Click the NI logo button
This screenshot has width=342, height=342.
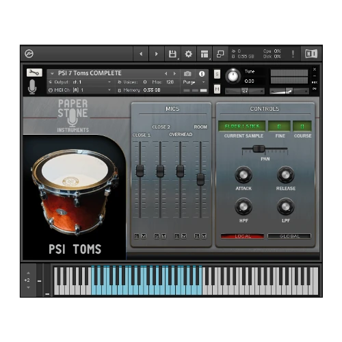311,54
